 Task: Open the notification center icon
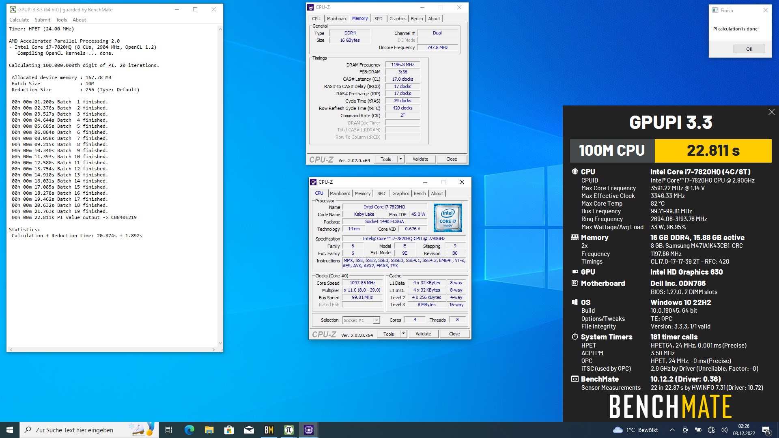coord(766,430)
